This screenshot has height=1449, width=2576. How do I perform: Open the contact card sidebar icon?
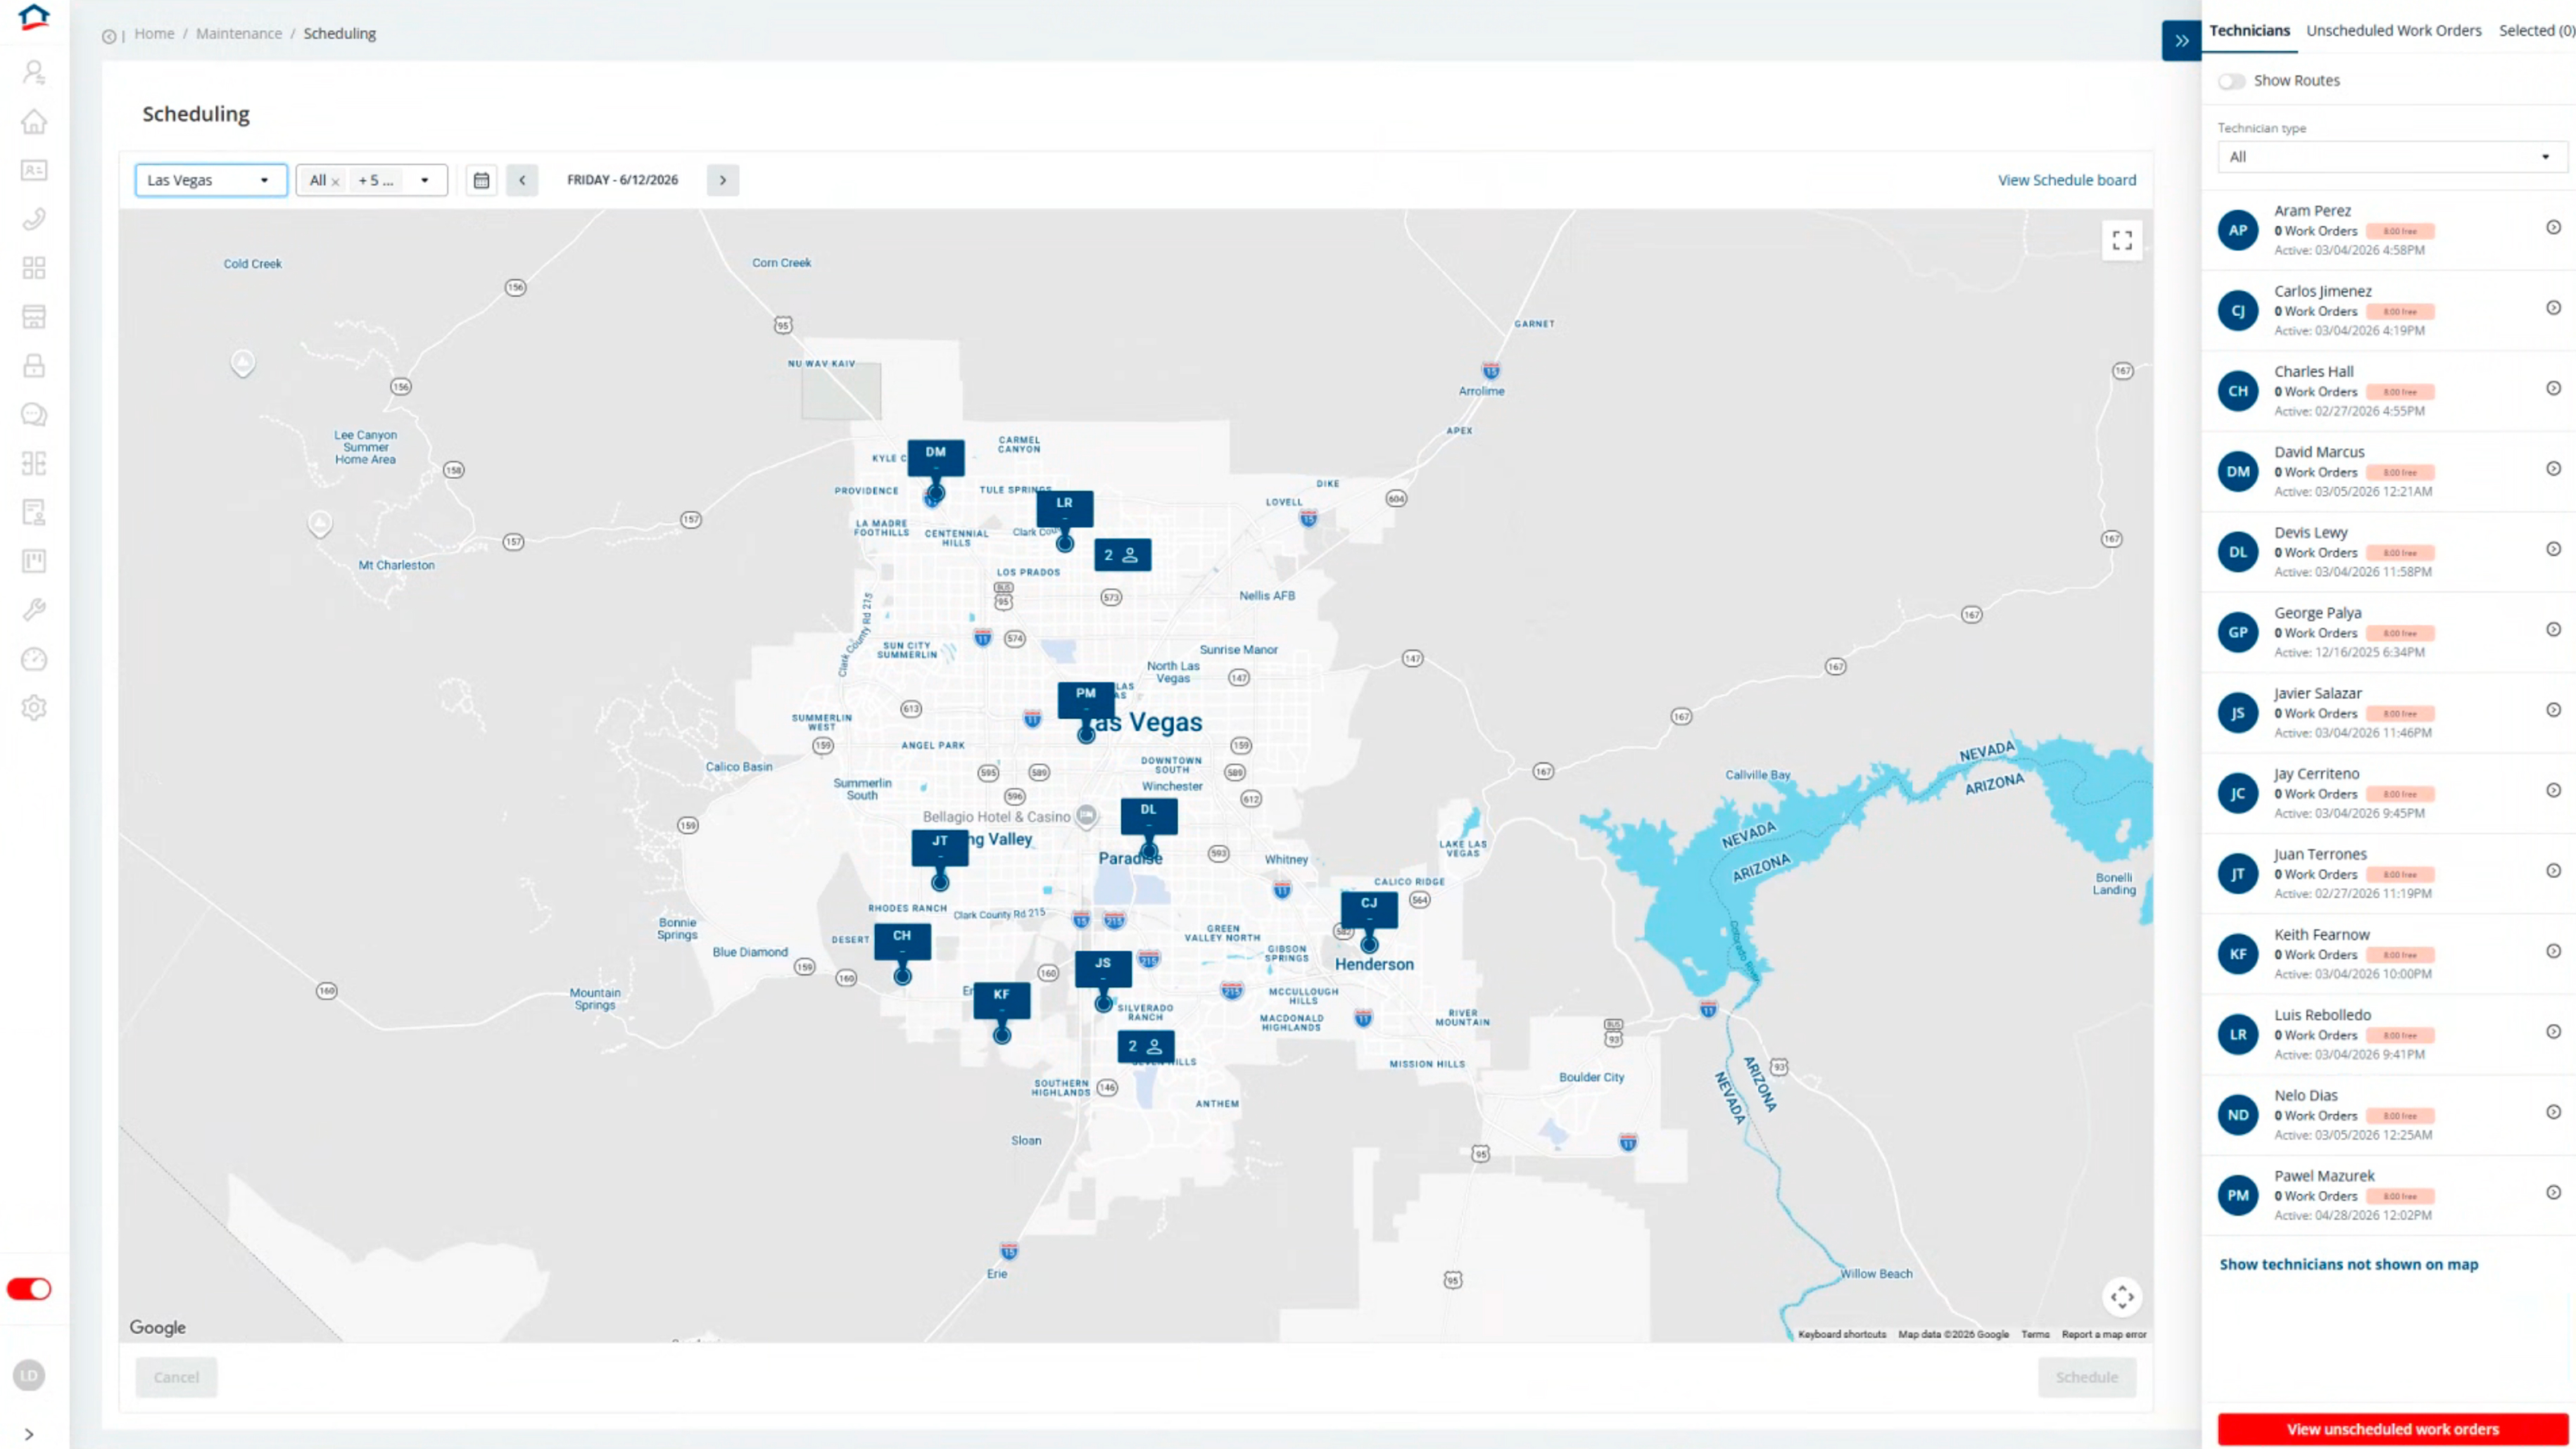point(34,170)
